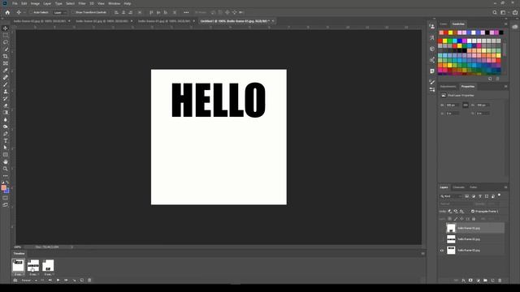
Task: Open the search icon at top right
Action: [x=495, y=13]
